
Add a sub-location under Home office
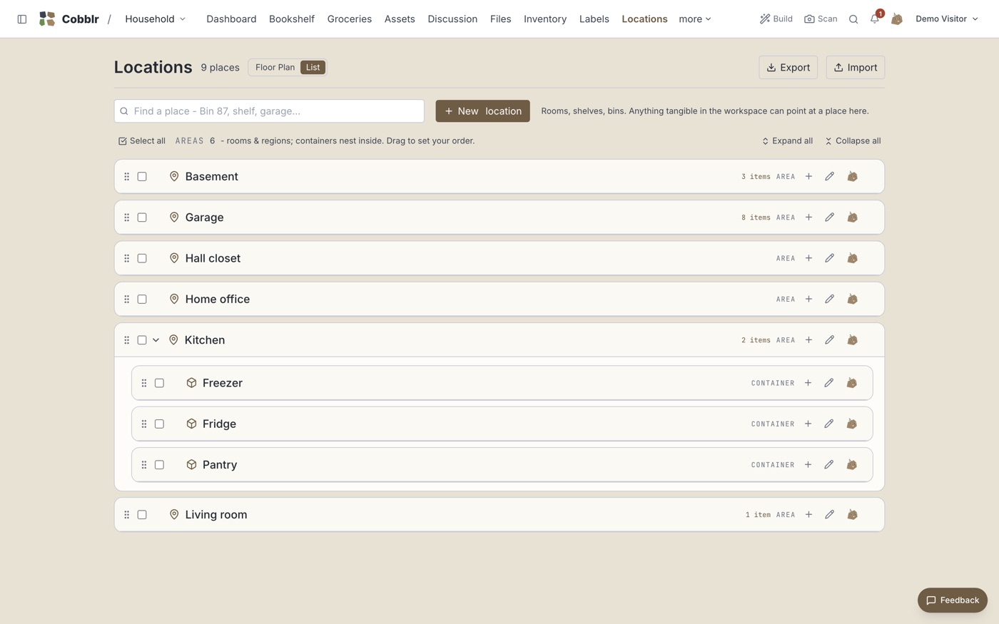[x=808, y=300]
